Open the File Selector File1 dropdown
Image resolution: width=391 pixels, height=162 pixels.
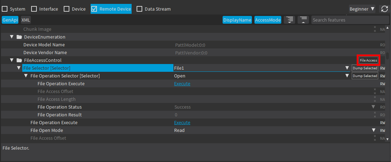tap(347, 68)
